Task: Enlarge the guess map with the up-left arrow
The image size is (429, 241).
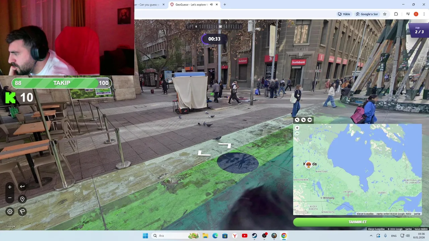Action: (x=297, y=120)
